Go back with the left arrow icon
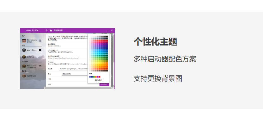 46,30
